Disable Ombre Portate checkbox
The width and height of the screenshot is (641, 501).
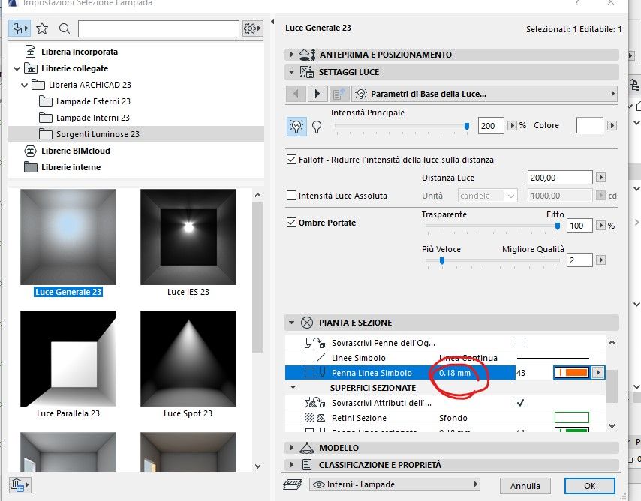pos(291,223)
